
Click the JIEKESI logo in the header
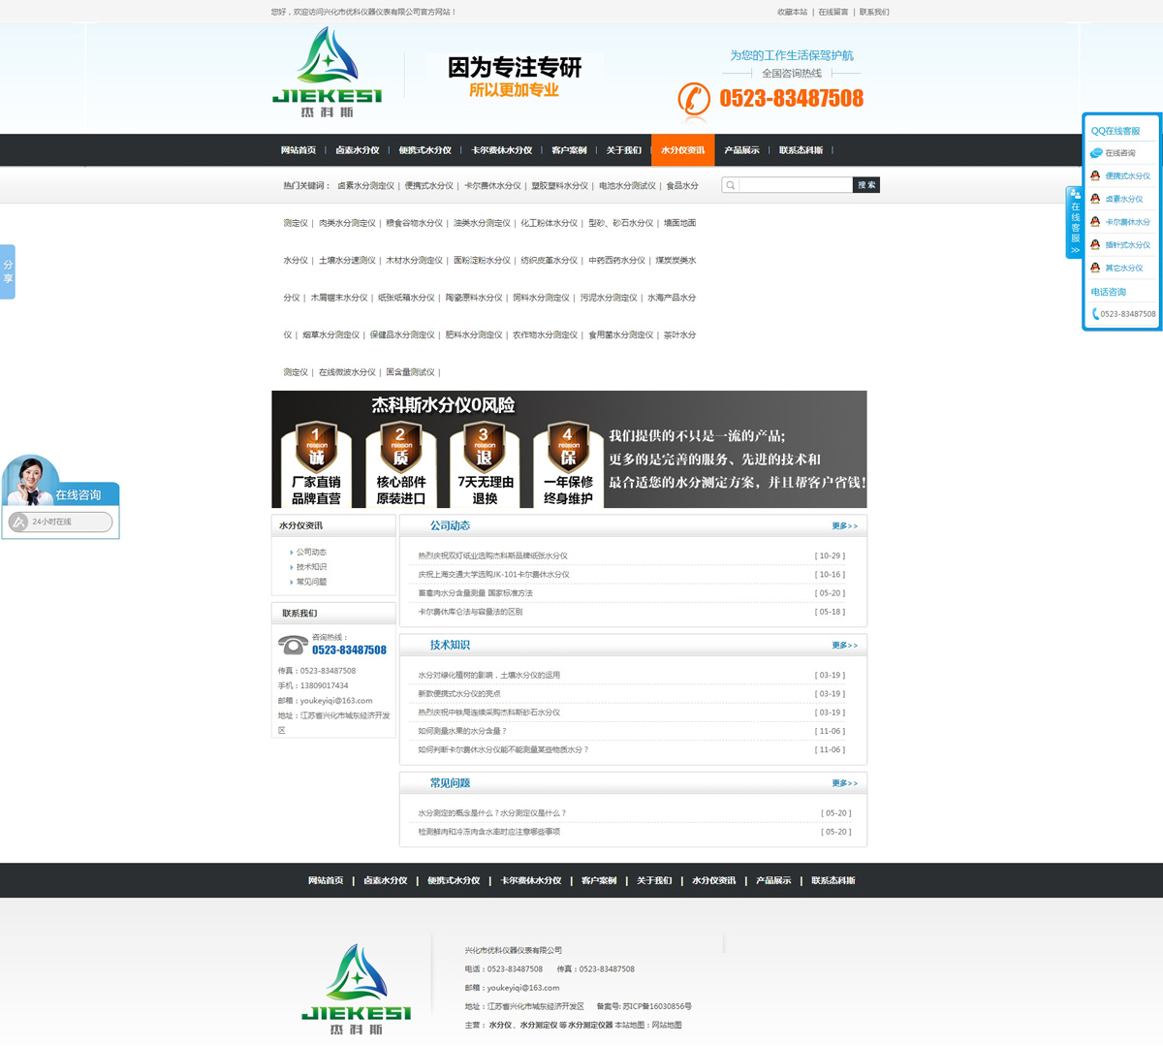[328, 73]
